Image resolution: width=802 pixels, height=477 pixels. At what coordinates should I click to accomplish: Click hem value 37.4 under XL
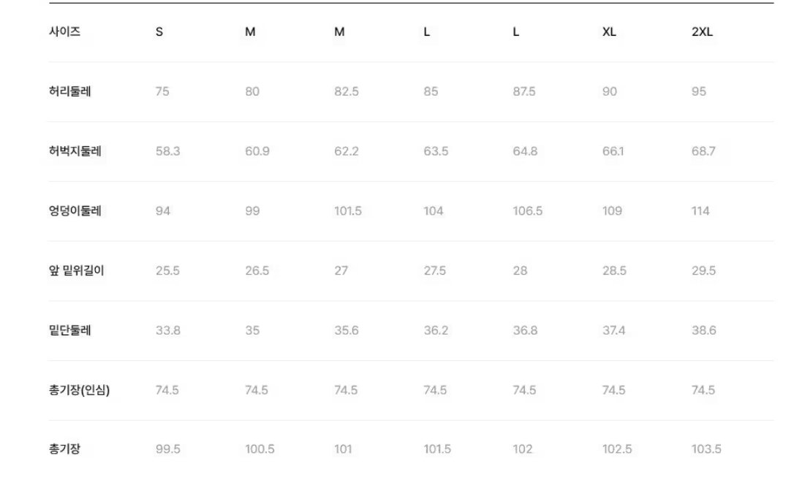[x=613, y=330]
